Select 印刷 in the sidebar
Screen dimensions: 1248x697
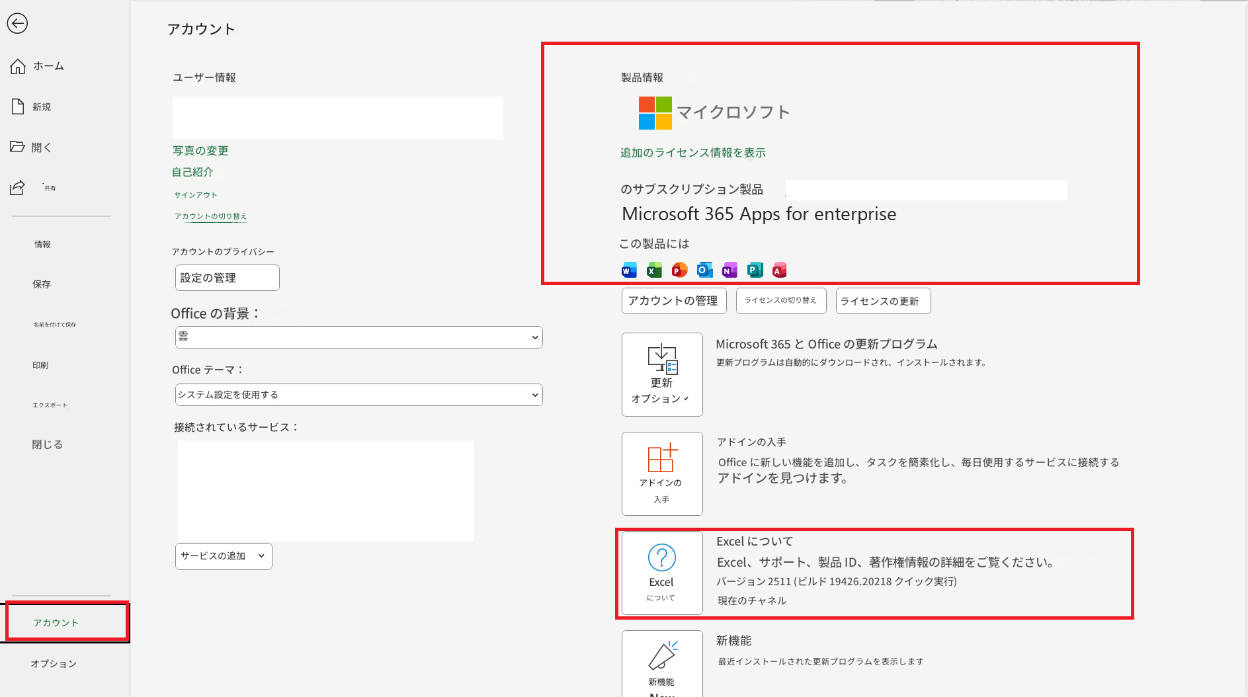click(40, 365)
